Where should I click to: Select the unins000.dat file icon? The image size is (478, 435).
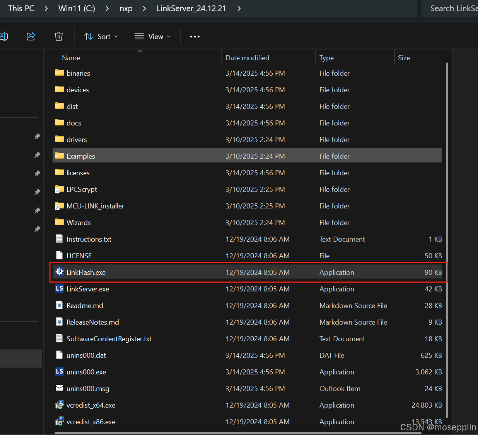59,355
